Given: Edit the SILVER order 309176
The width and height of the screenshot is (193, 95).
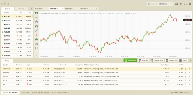Looking at the screenshot, I should coord(185,77).
